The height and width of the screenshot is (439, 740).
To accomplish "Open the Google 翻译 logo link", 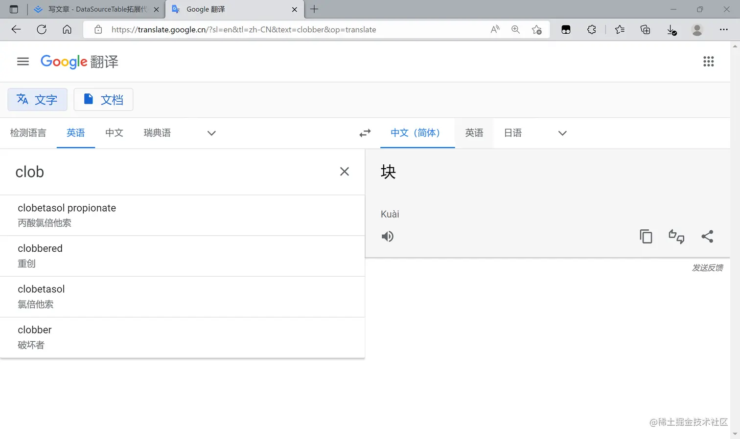I will [79, 62].
